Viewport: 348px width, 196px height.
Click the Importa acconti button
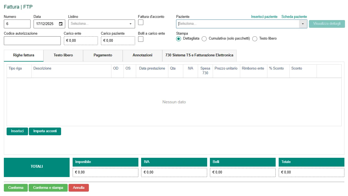tap(45, 131)
